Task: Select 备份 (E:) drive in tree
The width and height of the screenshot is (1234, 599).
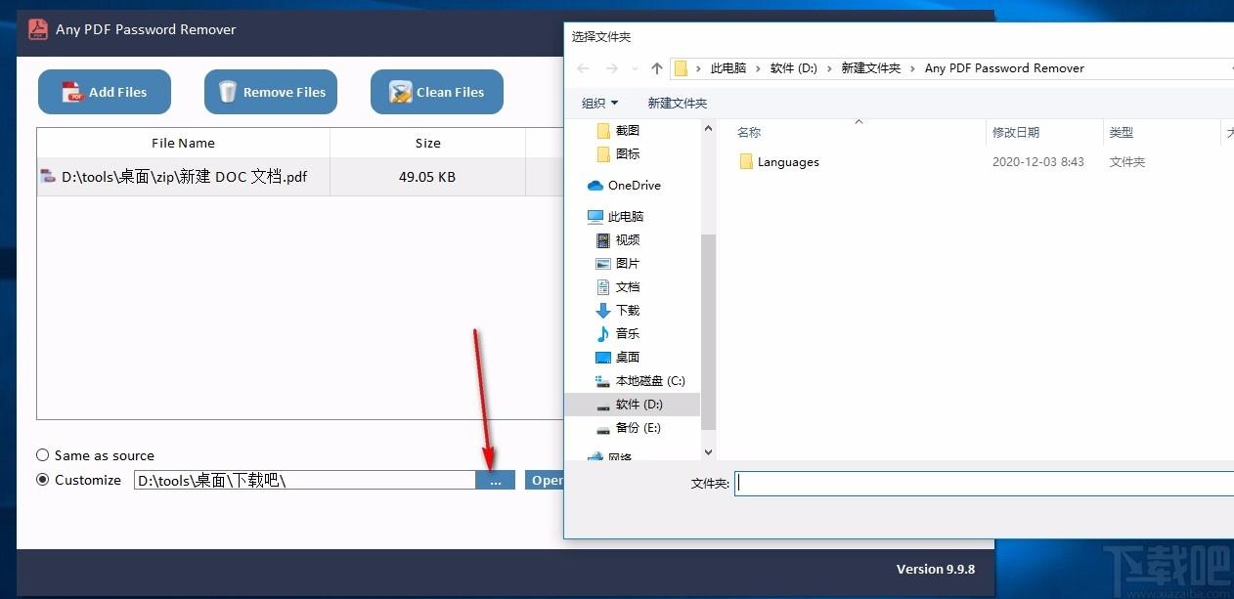Action: point(639,427)
